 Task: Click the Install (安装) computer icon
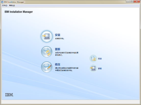(47, 36)
